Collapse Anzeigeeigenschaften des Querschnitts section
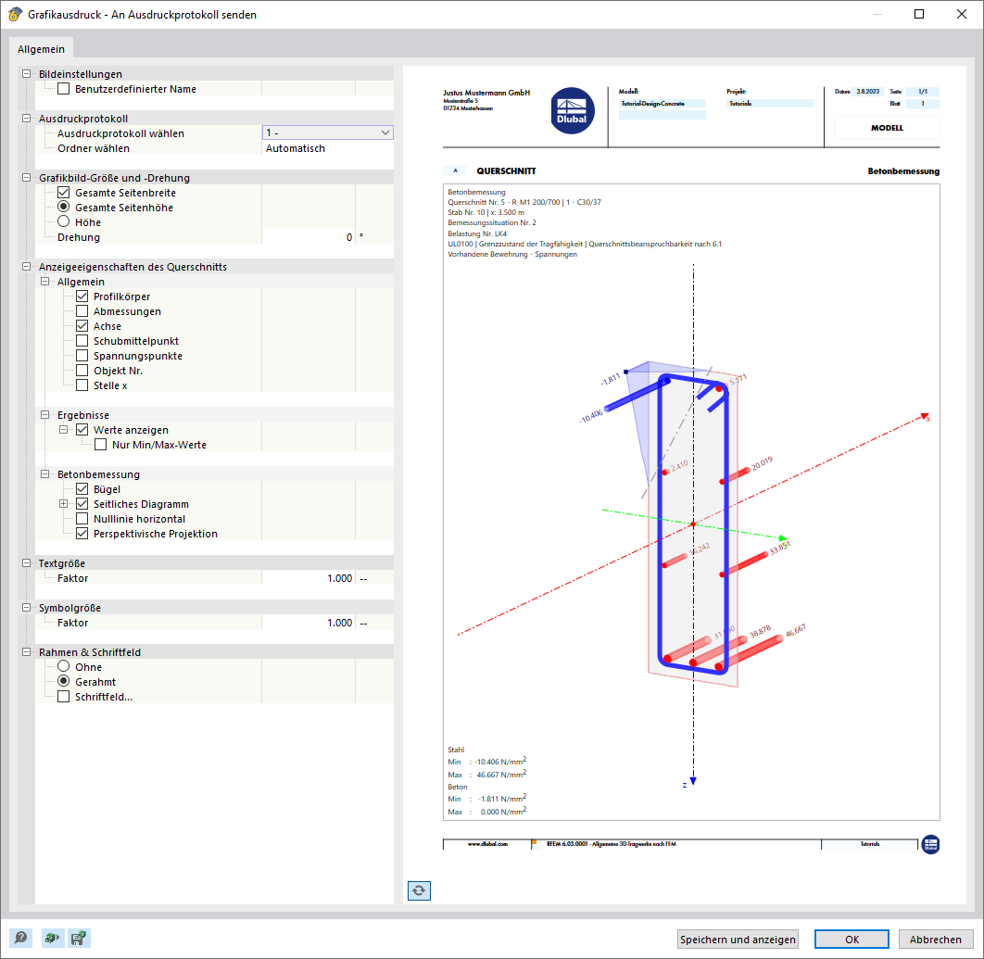This screenshot has height=959, width=984. coord(26,267)
